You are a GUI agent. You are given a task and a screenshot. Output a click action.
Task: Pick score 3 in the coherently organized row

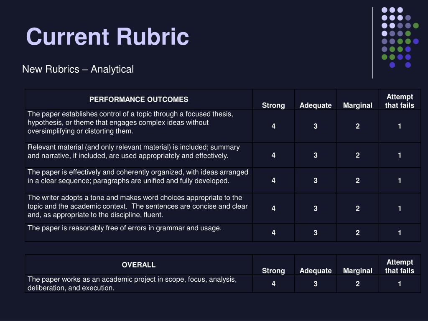coord(316,181)
